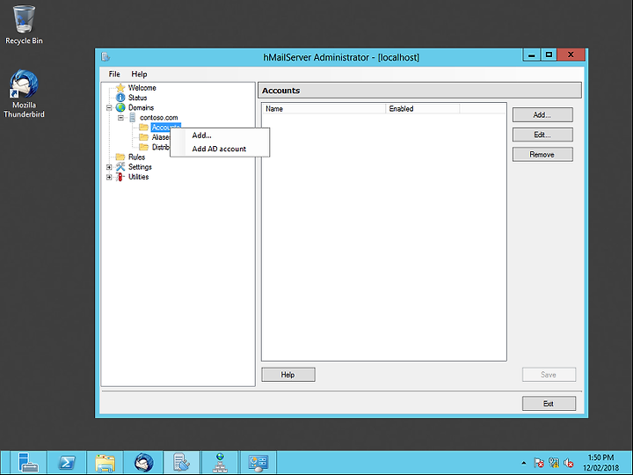
Task: Close the hMailServer Administrator window
Action: tap(571, 55)
